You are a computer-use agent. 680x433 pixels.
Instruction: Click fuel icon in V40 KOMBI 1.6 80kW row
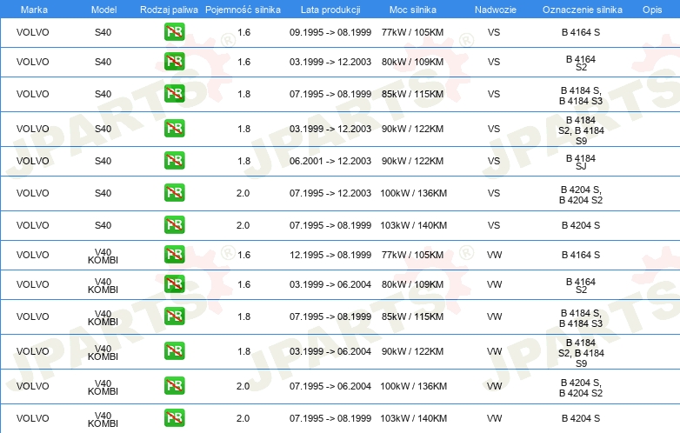[174, 284]
